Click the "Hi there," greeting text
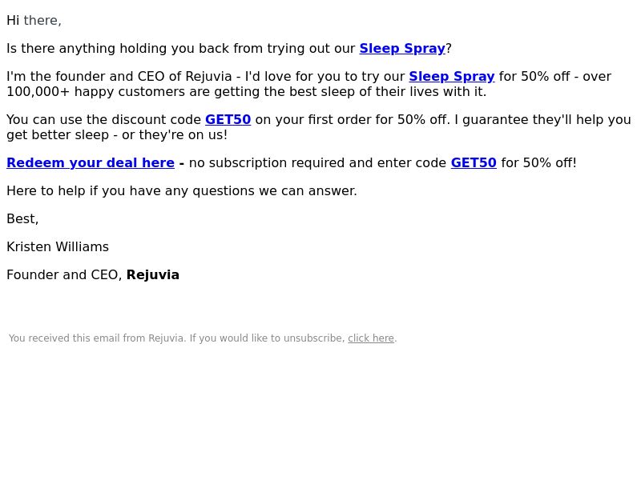This screenshot has height=480, width=641. point(34,21)
